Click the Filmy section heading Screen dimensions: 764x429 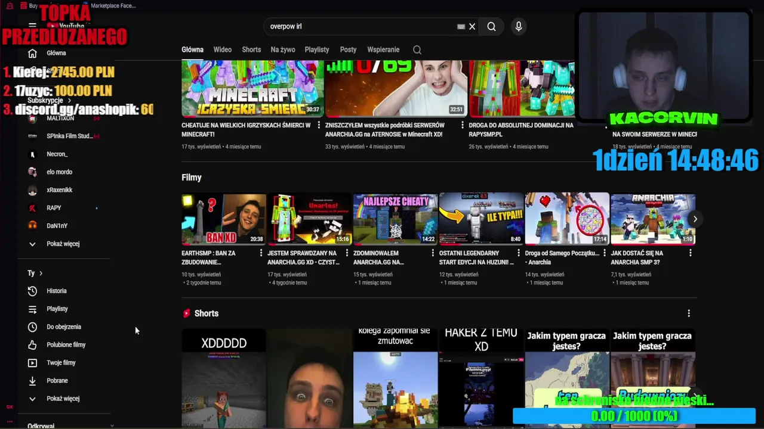click(x=192, y=178)
